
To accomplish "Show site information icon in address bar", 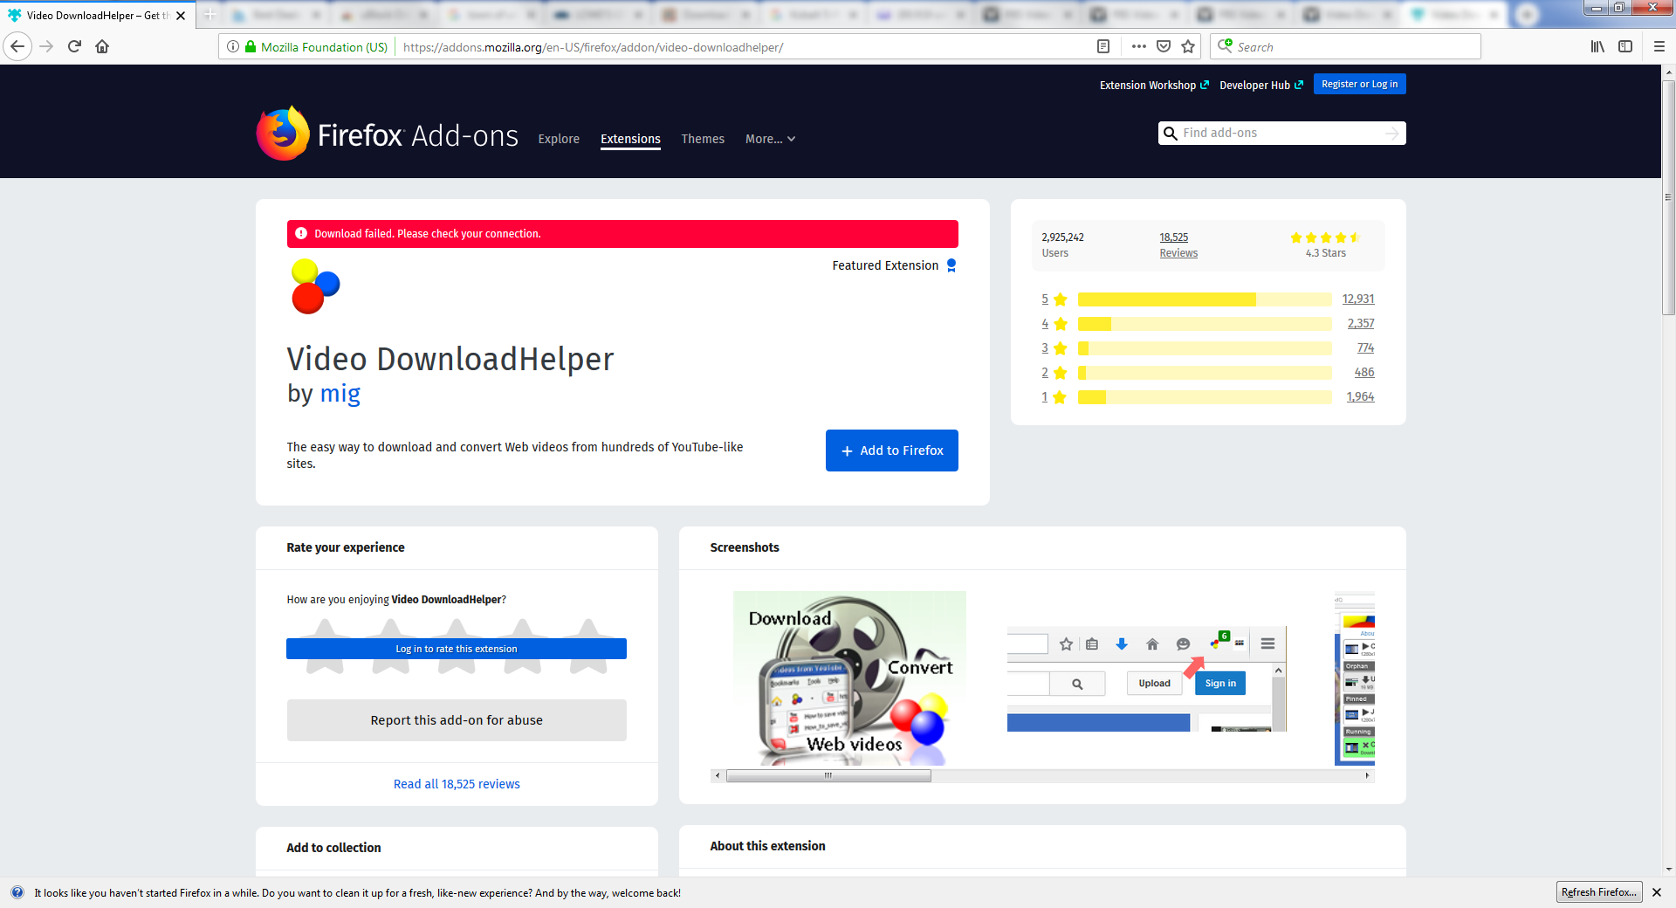I will point(233,46).
